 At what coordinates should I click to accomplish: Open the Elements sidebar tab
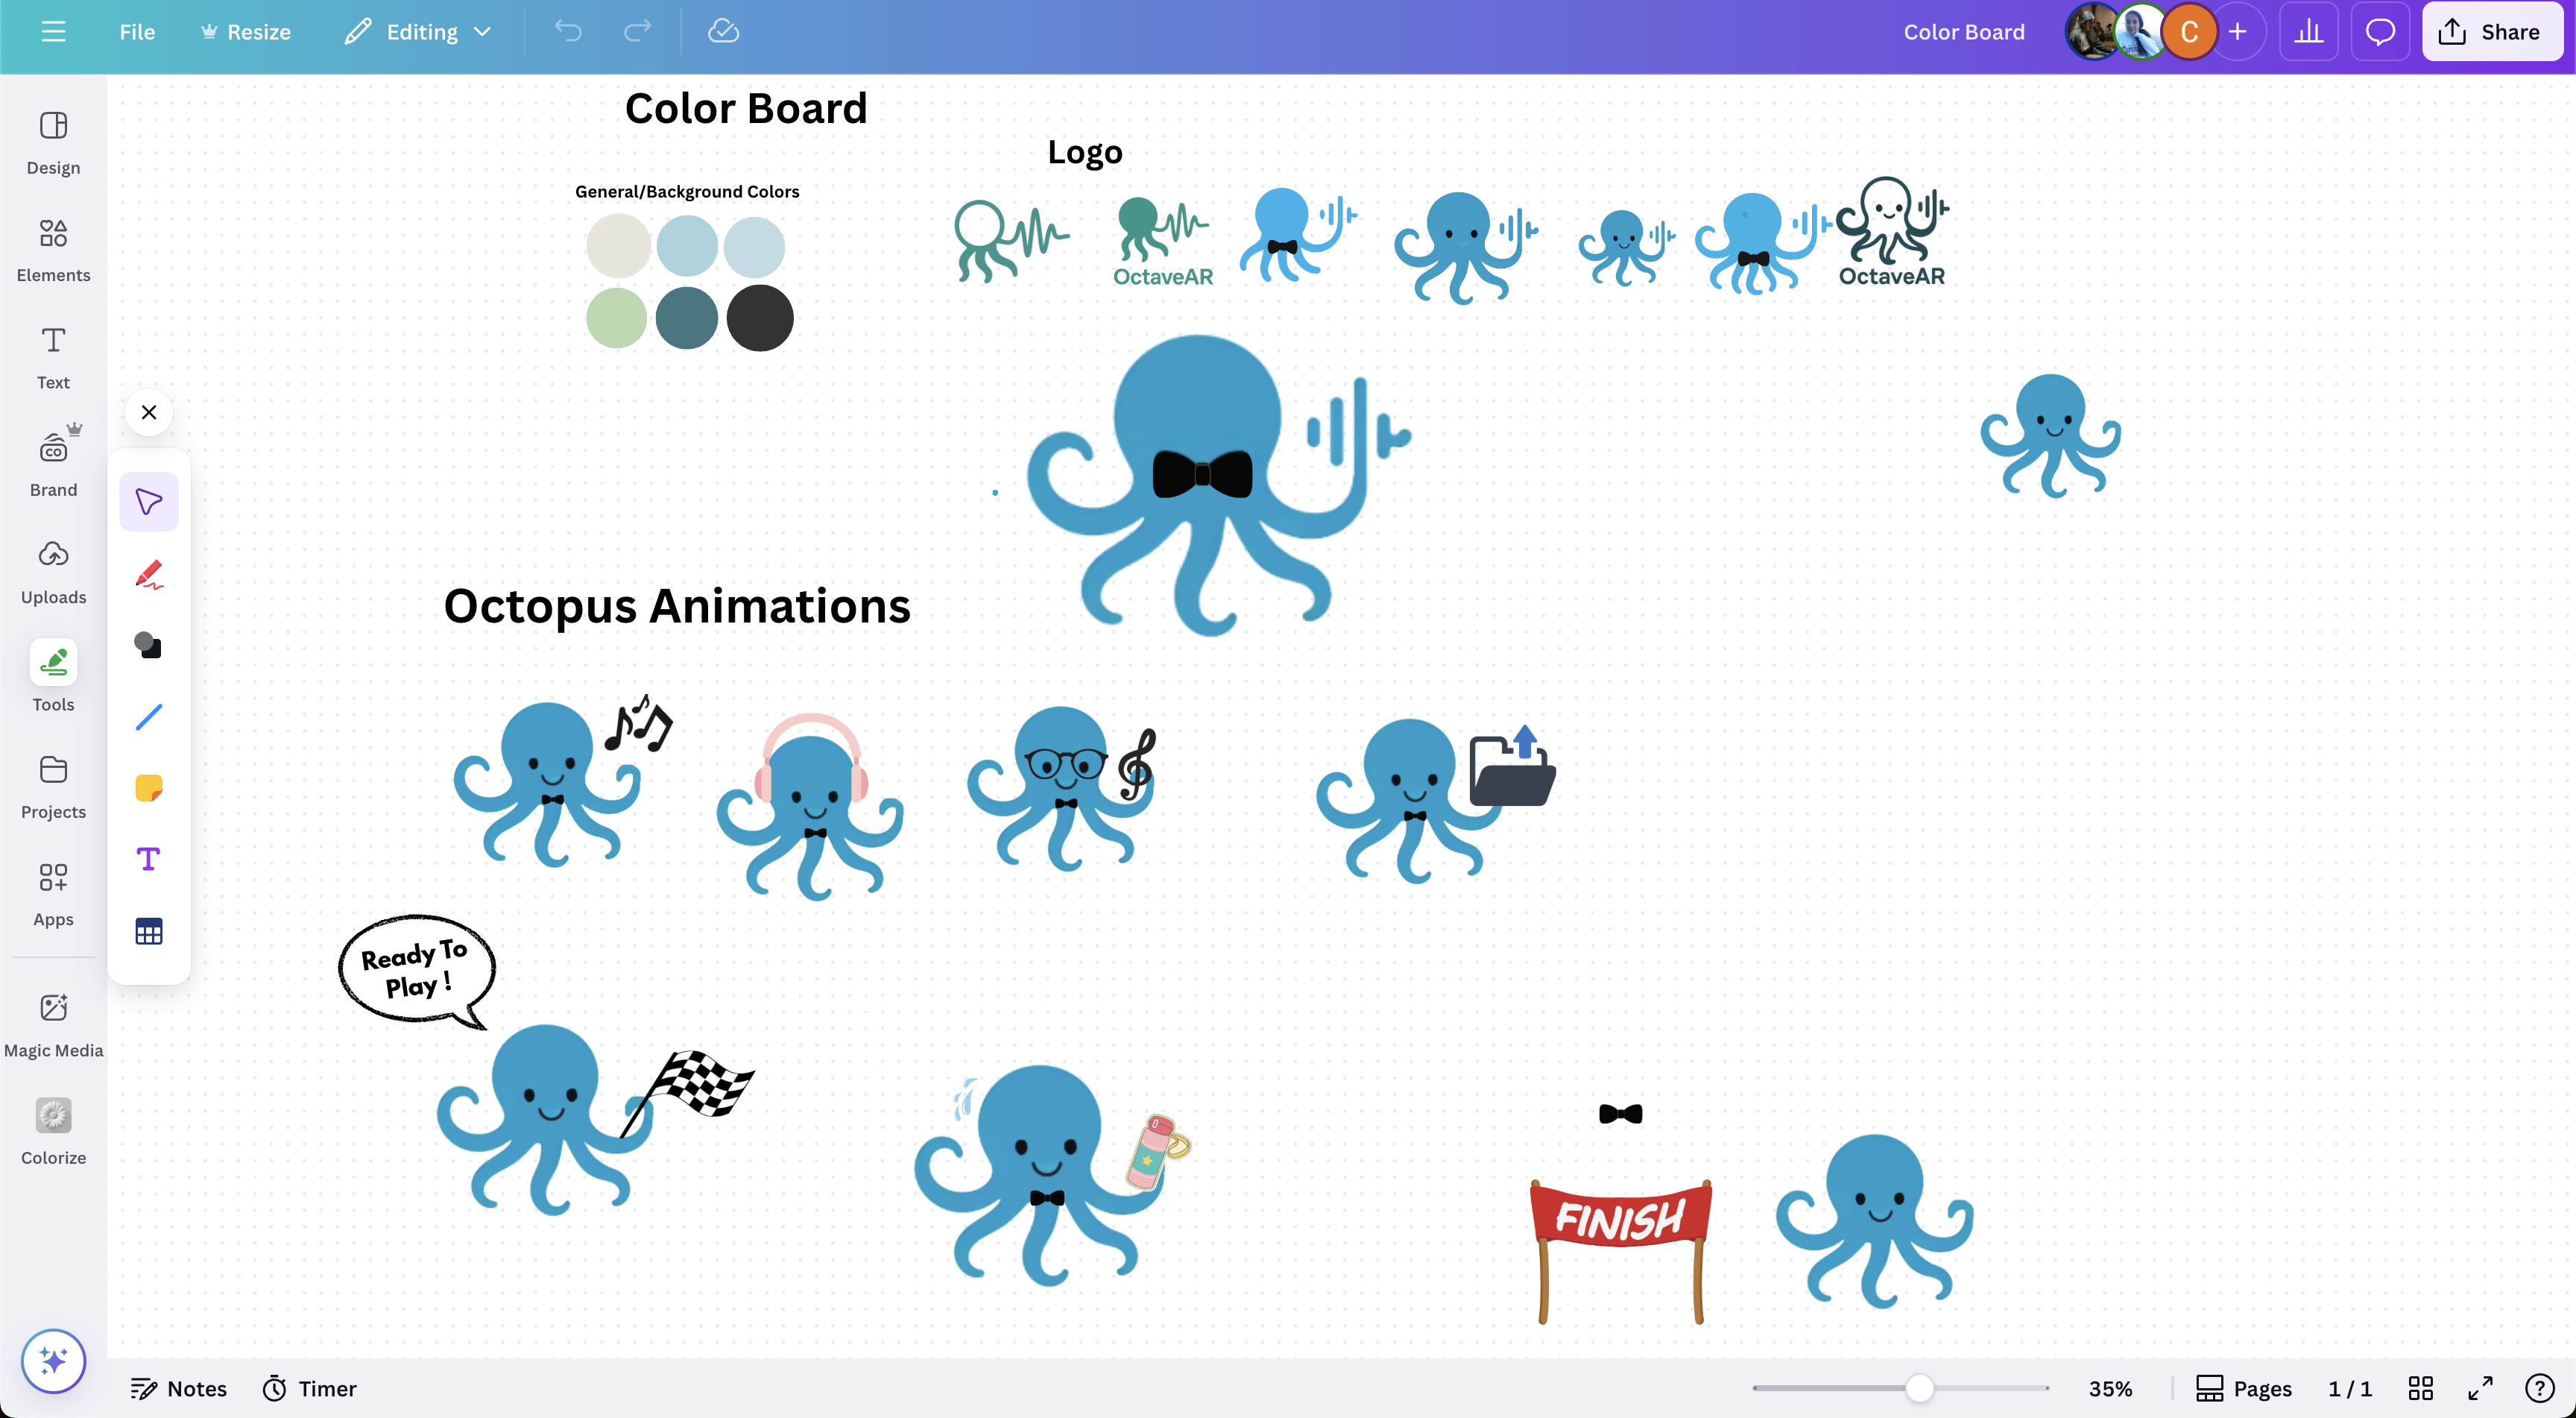(x=53, y=250)
